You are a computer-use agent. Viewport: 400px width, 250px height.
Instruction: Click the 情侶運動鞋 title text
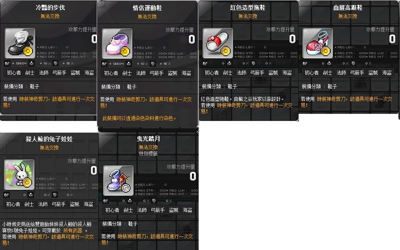coord(147,8)
